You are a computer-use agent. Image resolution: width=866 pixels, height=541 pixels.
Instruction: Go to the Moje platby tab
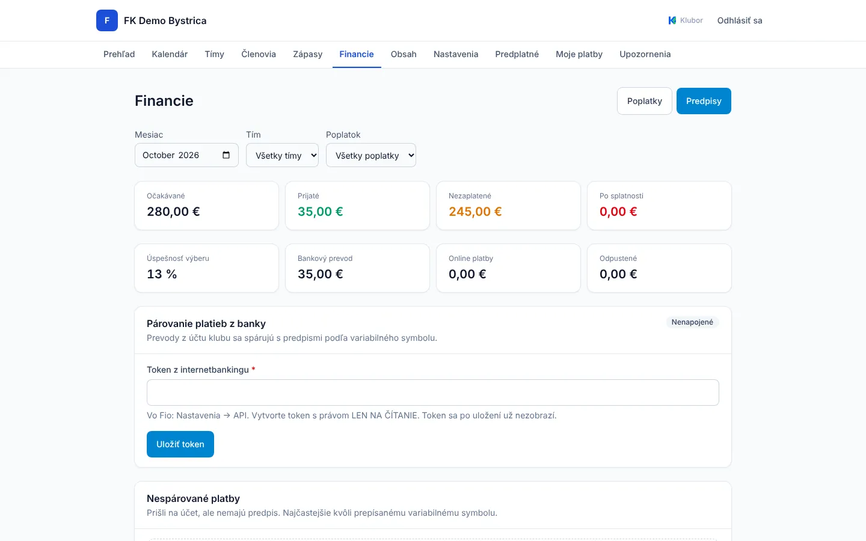click(x=579, y=54)
